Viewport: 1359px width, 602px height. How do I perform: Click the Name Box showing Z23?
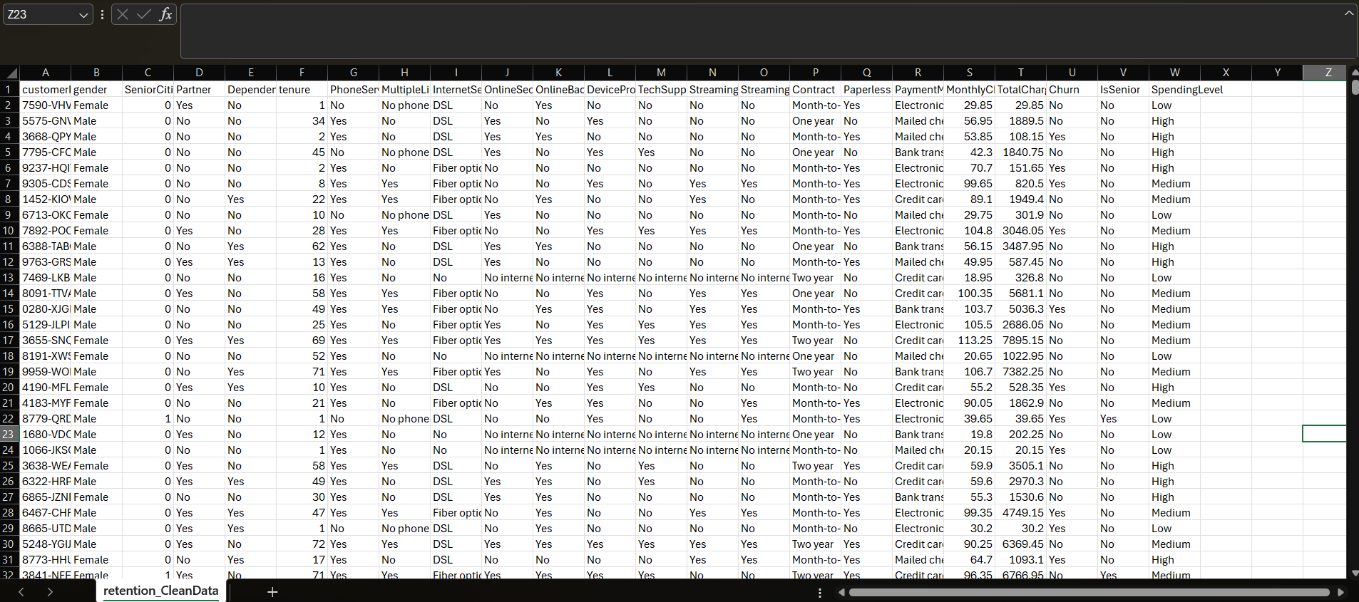click(40, 14)
